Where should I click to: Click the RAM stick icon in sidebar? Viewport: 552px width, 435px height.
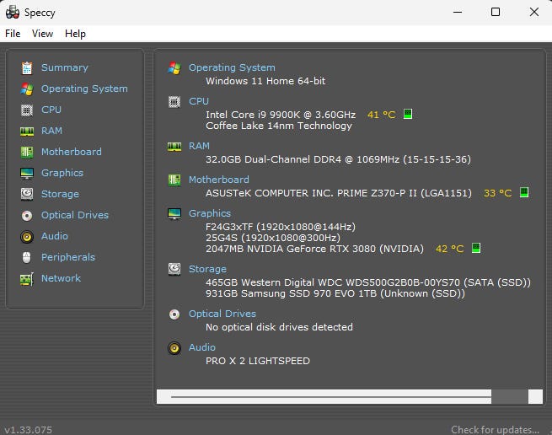coord(27,132)
